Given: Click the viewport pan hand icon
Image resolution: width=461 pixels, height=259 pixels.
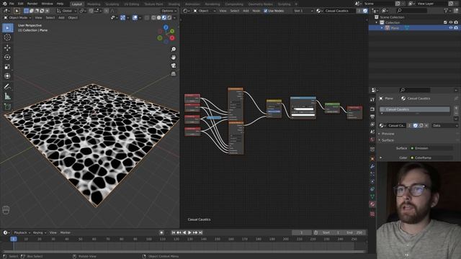Looking at the screenshot, I should click(x=174, y=58).
